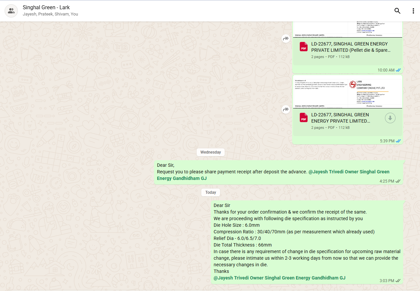The width and height of the screenshot is (420, 291).
Task: Click the red PDF icon in 5:39 PM message
Action: pyautogui.click(x=303, y=118)
